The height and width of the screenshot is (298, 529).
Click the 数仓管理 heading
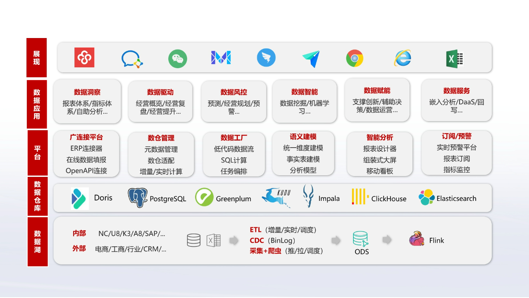(161, 138)
